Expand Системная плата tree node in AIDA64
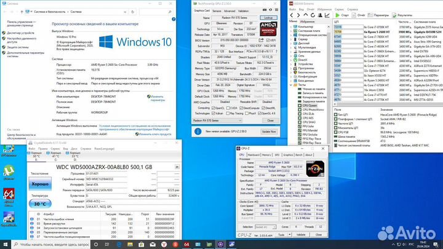Screen dimensions: 443x249 [x=291, y=31]
